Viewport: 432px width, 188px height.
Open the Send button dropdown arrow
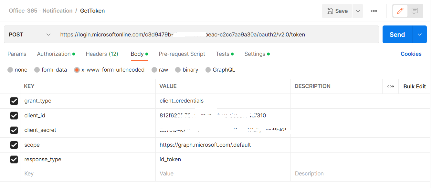click(x=419, y=34)
